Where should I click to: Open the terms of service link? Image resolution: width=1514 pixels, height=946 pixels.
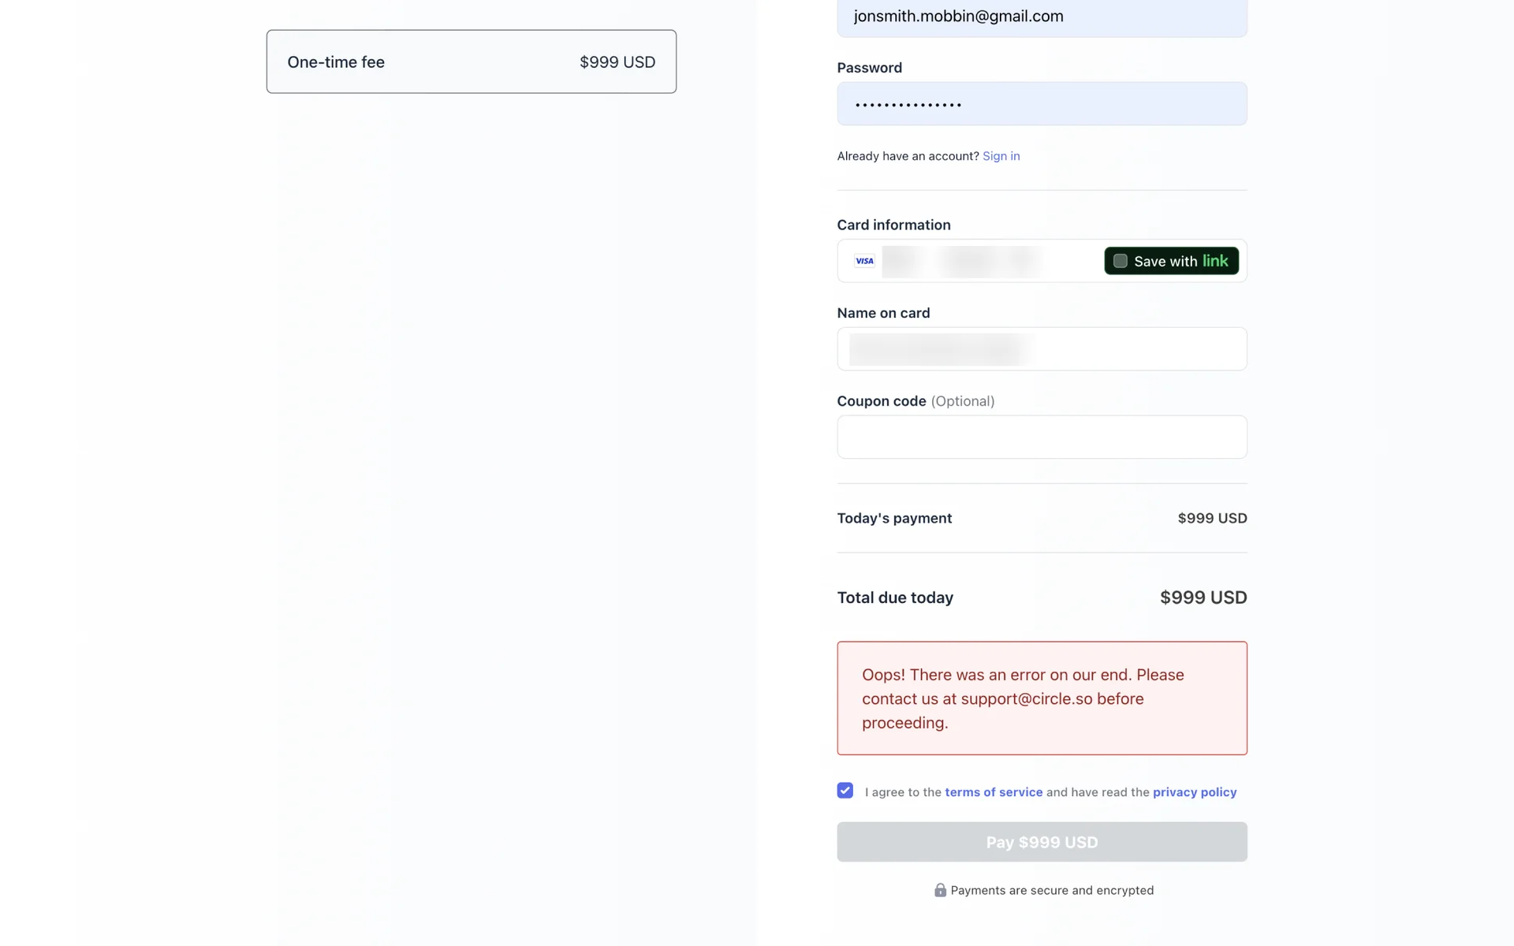[x=993, y=792]
